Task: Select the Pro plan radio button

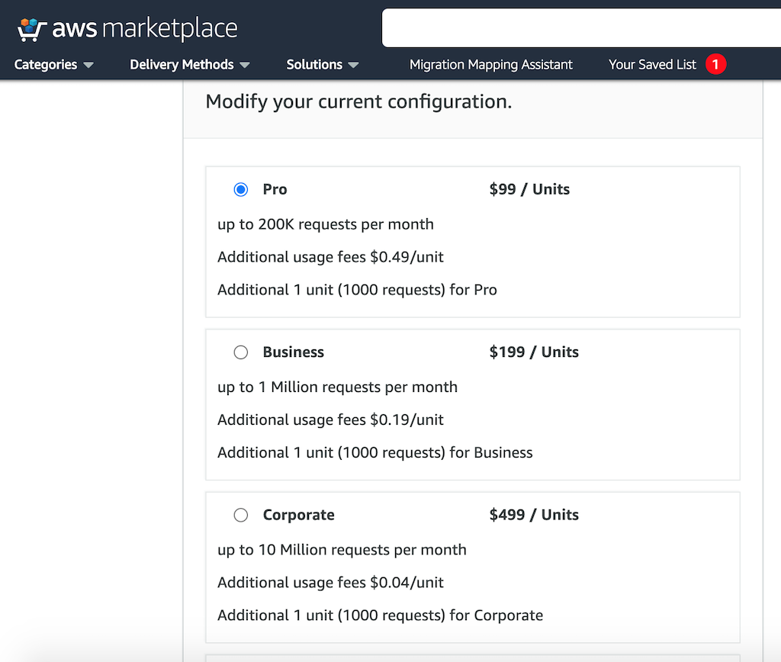Action: 241,189
